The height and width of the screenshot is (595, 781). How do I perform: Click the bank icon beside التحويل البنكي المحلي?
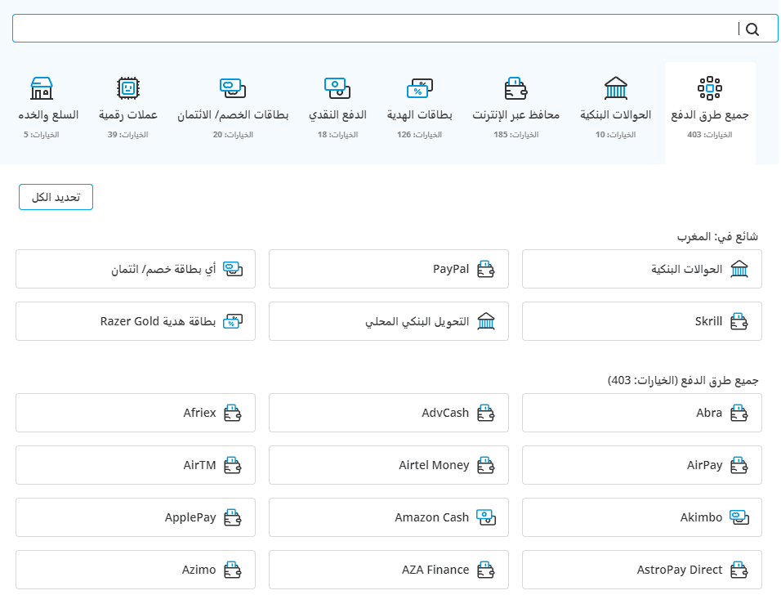(485, 321)
